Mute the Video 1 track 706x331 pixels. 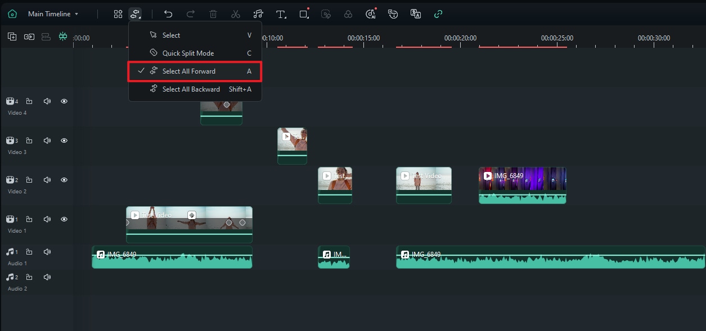click(47, 220)
